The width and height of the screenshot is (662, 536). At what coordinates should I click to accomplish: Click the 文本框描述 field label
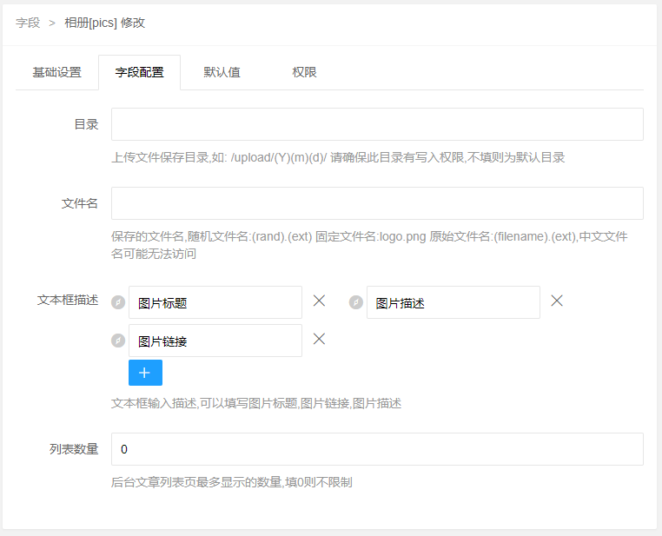68,300
